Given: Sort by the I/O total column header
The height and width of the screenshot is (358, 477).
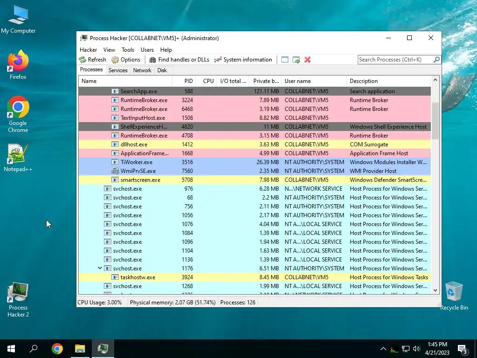Looking at the screenshot, I should click(x=233, y=81).
